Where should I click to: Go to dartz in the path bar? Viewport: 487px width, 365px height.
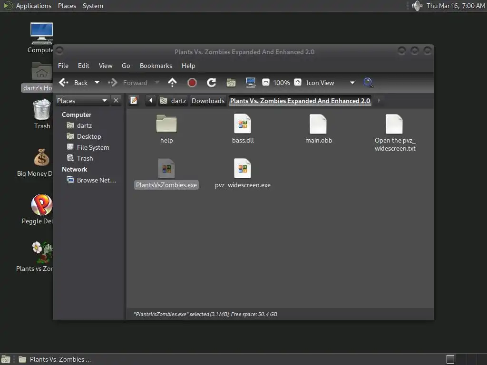pyautogui.click(x=173, y=101)
